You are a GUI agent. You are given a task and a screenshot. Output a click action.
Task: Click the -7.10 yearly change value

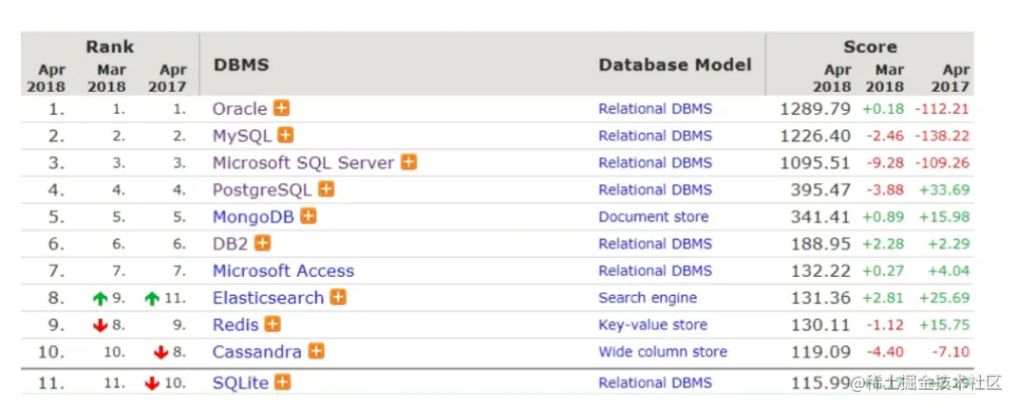(951, 353)
